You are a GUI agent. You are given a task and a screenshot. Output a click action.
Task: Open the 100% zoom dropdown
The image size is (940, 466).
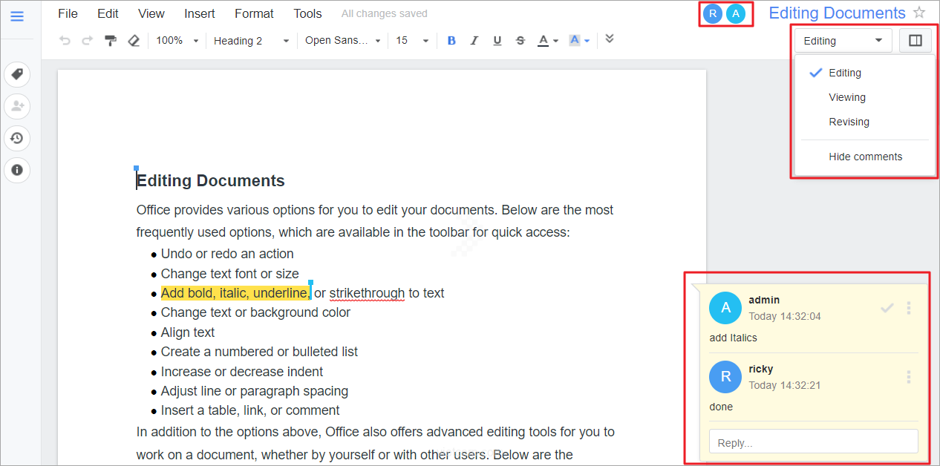click(177, 41)
